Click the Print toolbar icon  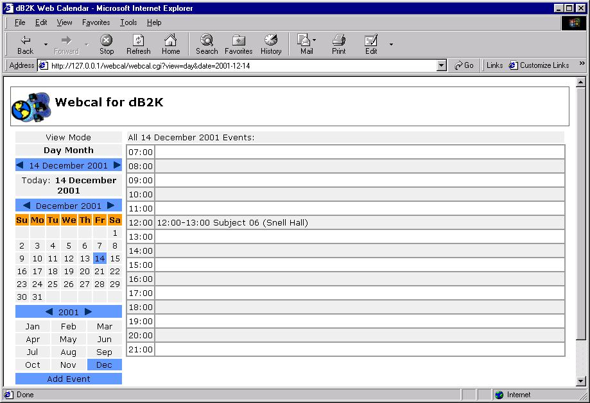point(338,44)
